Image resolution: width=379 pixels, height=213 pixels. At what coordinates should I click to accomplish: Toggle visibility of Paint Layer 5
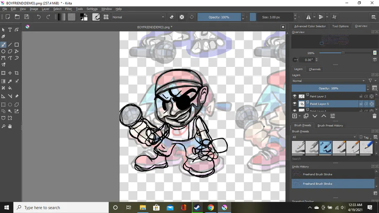point(294,104)
